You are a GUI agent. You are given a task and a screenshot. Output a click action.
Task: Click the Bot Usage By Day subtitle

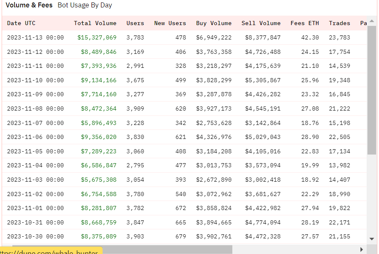coord(84,5)
